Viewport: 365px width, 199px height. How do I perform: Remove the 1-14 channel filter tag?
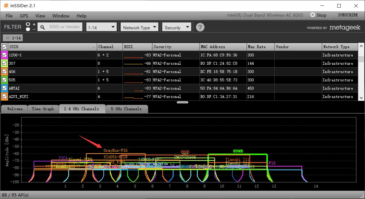(x=8, y=38)
